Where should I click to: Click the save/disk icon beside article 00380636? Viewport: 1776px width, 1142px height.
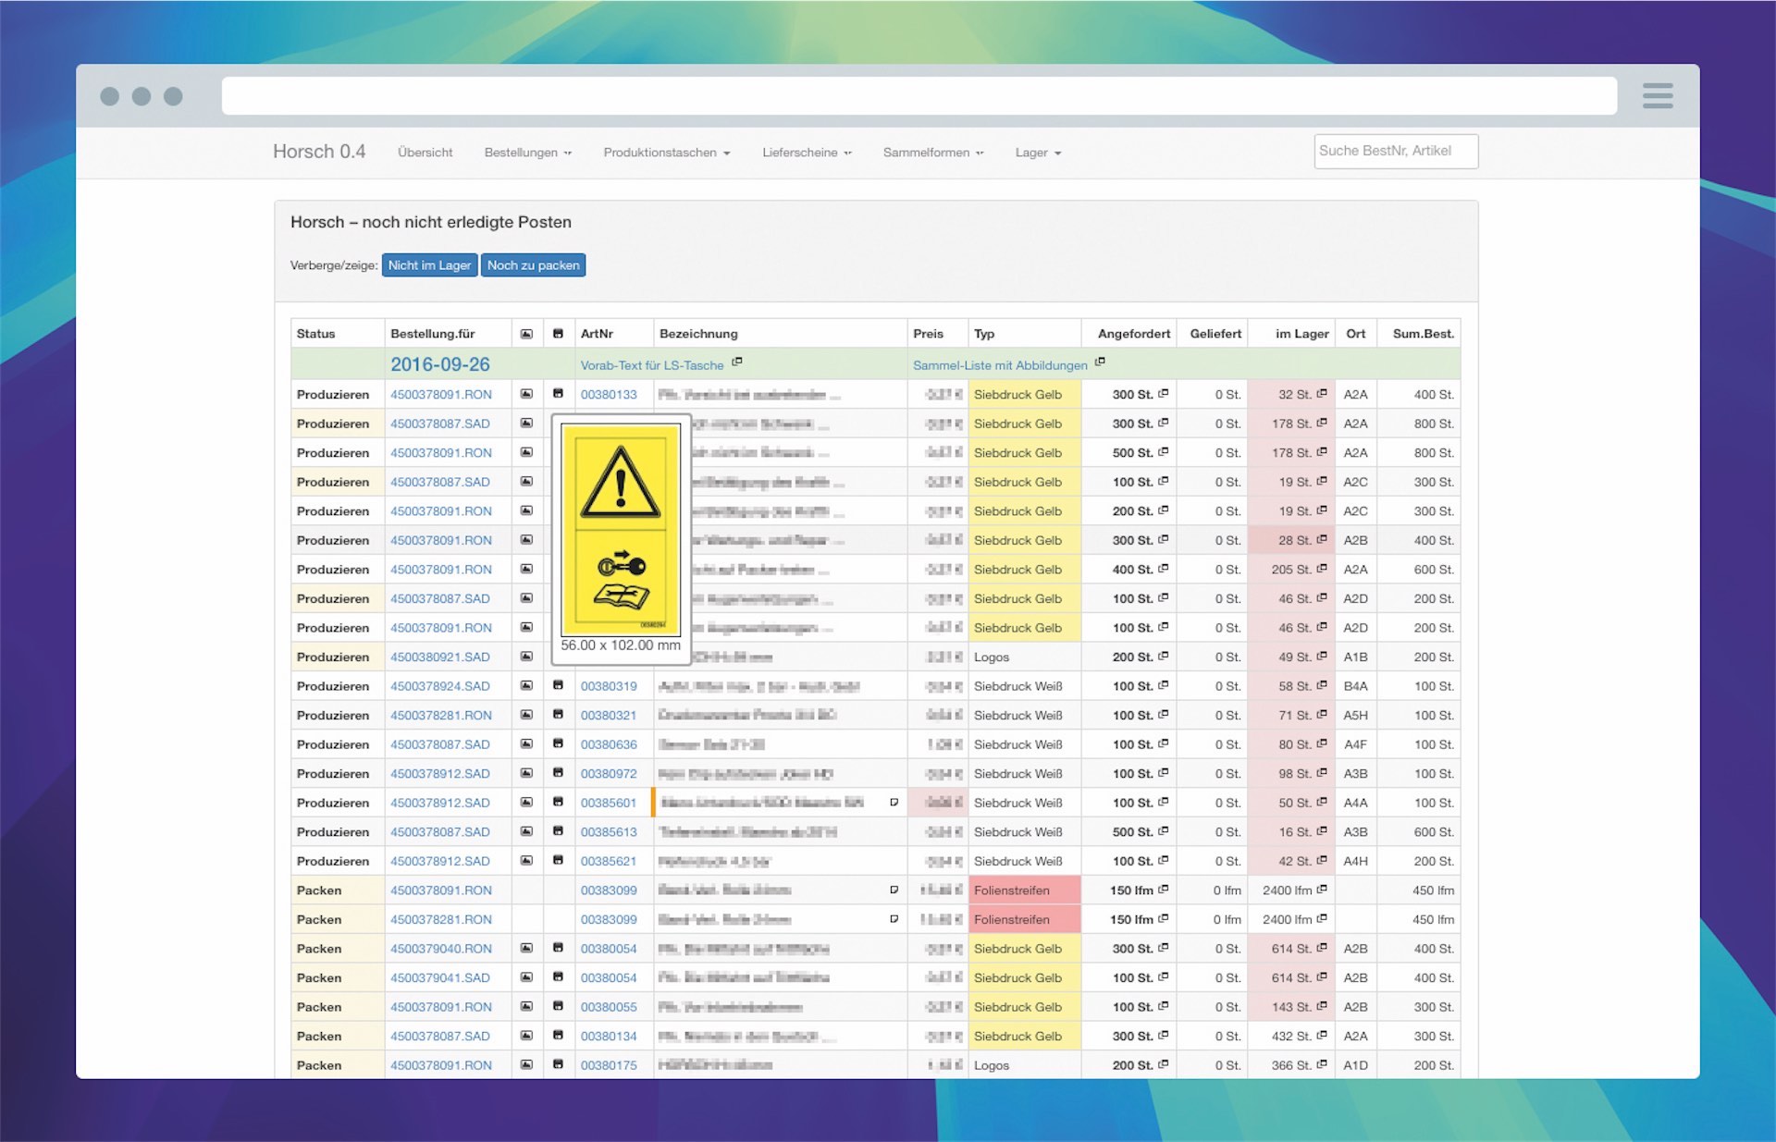click(558, 744)
